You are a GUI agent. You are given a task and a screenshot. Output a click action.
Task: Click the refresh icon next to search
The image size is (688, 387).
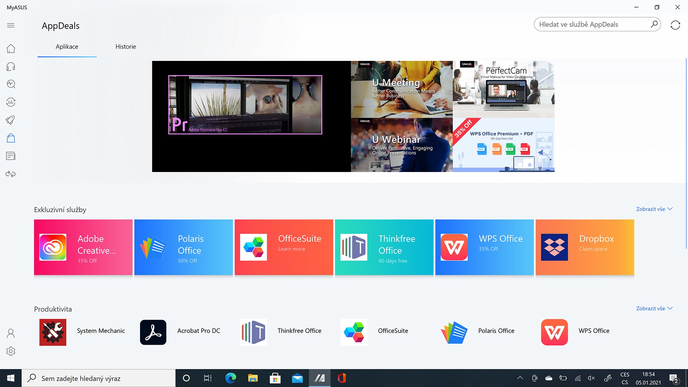tap(675, 25)
